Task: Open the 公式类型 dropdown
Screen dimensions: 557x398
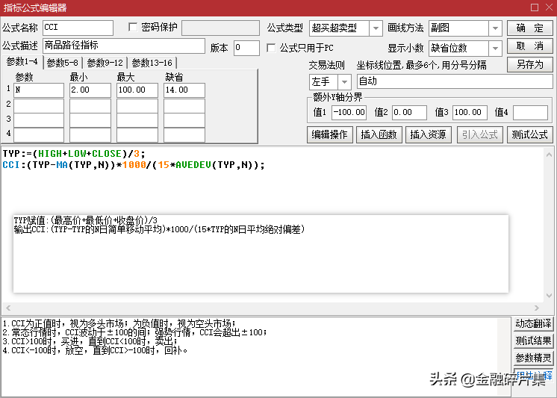Action: click(x=376, y=28)
